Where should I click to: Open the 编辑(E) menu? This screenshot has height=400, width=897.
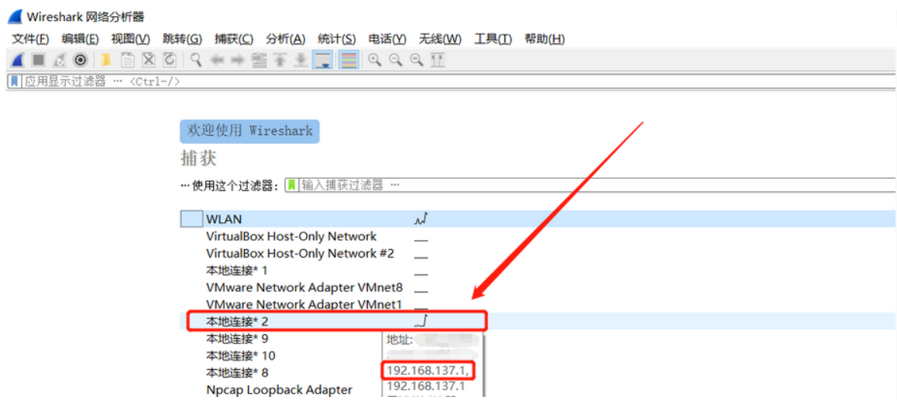(80, 39)
